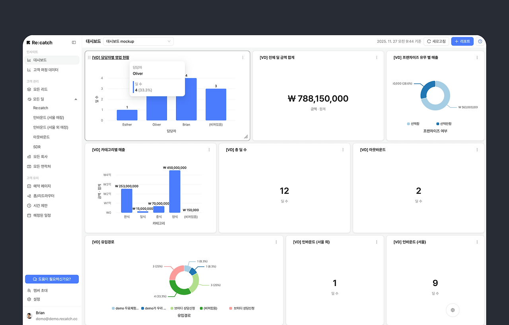Click the 새로고침 refresh button
This screenshot has height=325, width=509.
pos(436,41)
